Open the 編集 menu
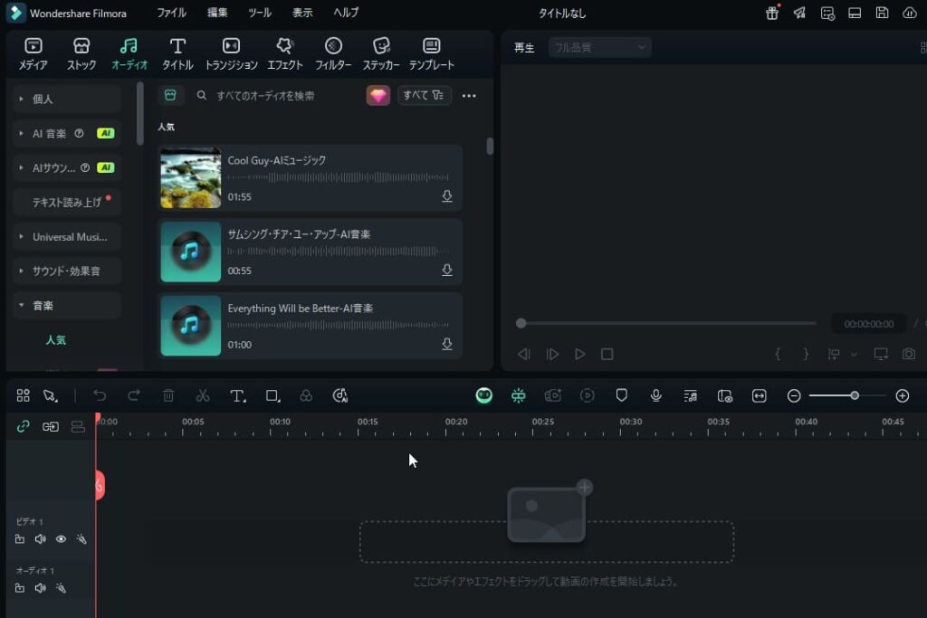The width and height of the screenshot is (927, 618). tap(217, 13)
